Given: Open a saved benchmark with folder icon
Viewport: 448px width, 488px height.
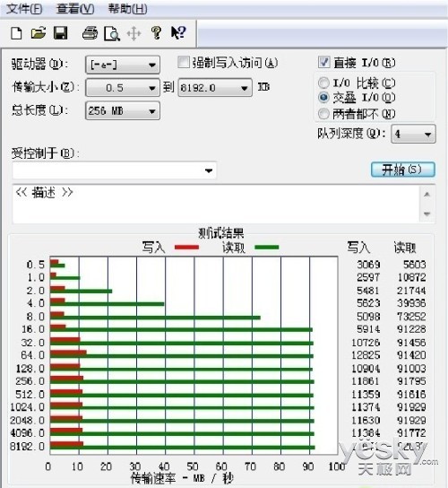Looking at the screenshot, I should pyautogui.click(x=39, y=33).
